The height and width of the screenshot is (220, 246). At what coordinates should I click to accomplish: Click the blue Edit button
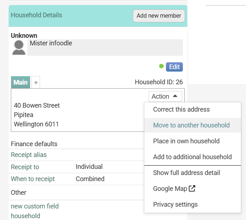point(174,67)
